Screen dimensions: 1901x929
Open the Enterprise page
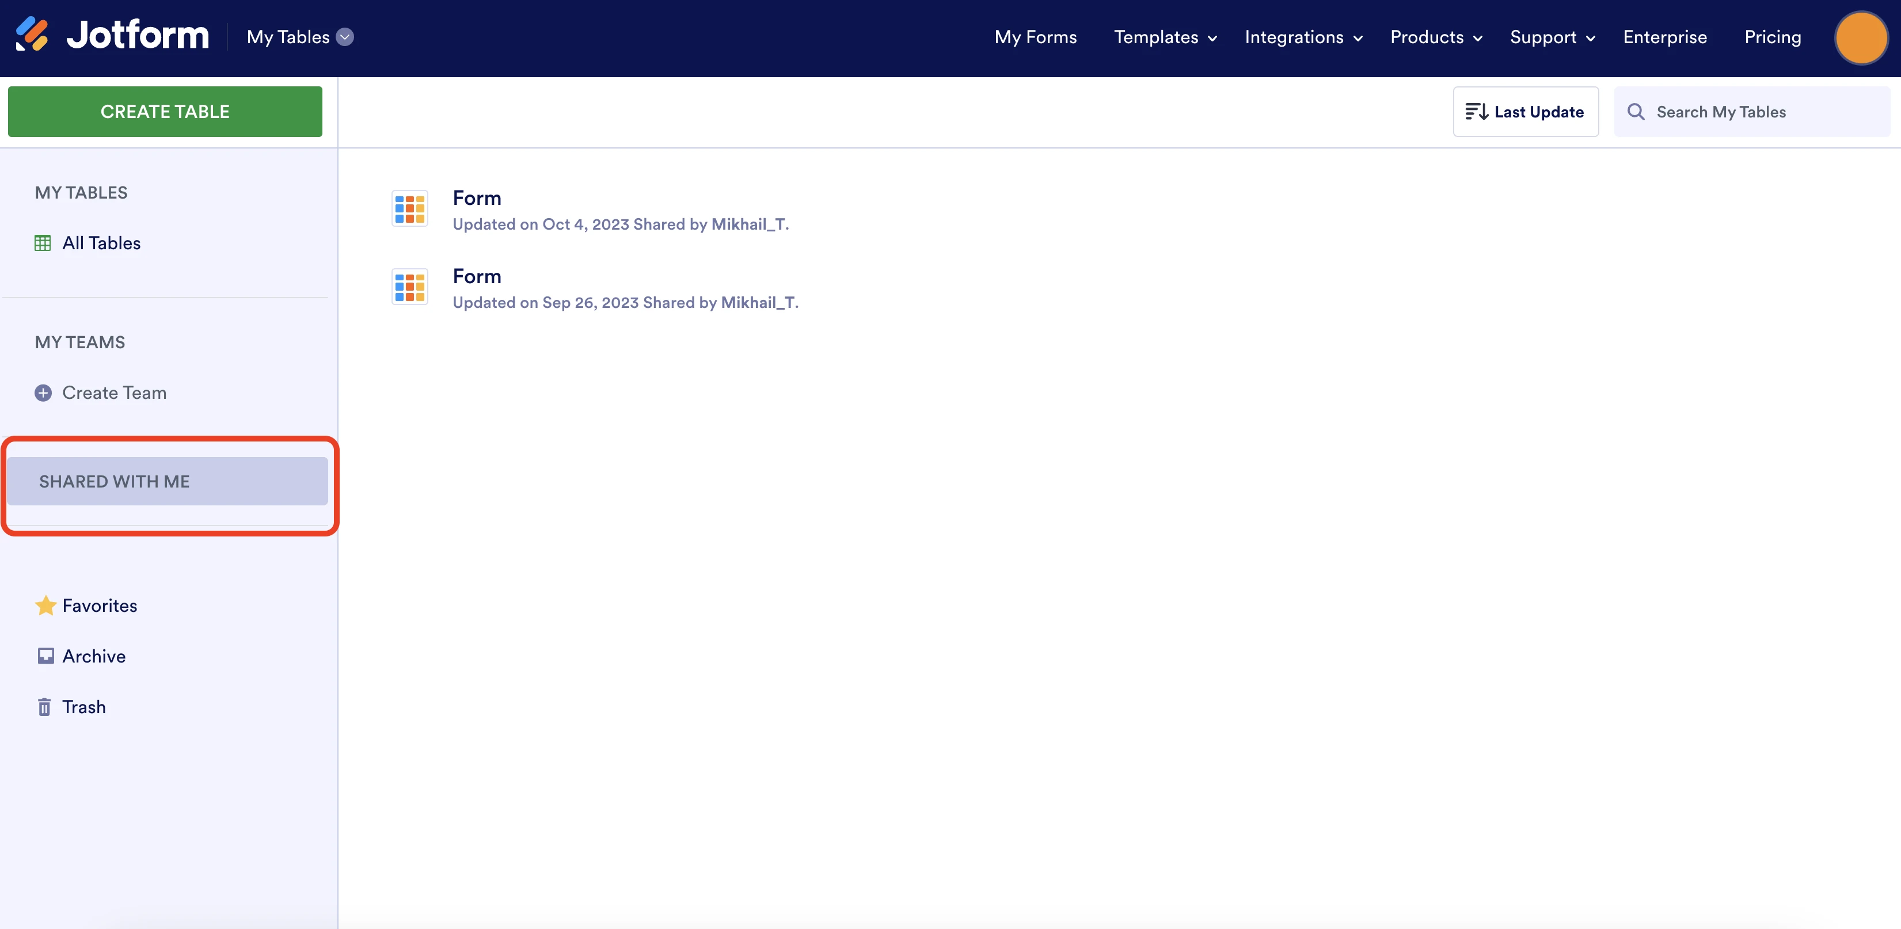(x=1665, y=37)
